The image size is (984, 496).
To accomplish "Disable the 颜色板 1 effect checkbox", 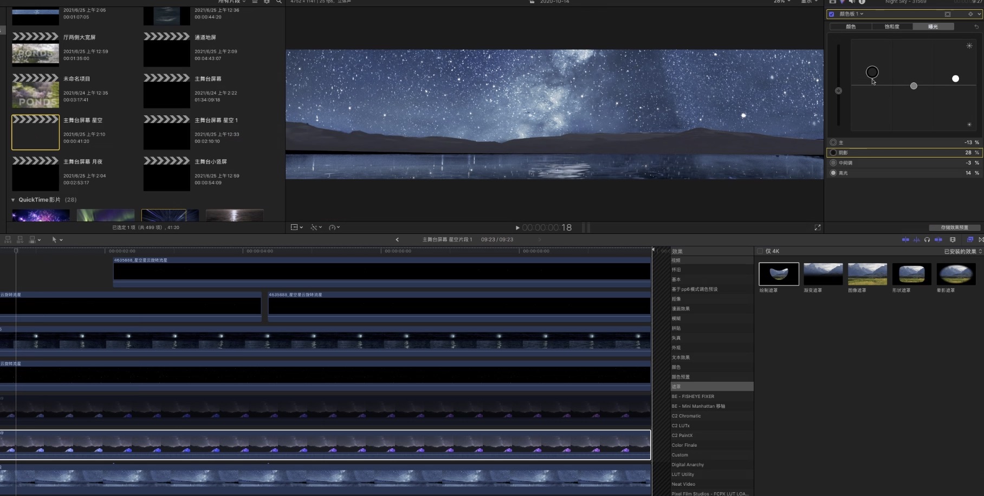I will point(832,14).
